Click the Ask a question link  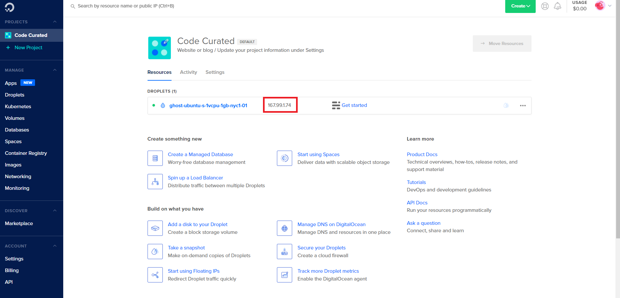[423, 223]
